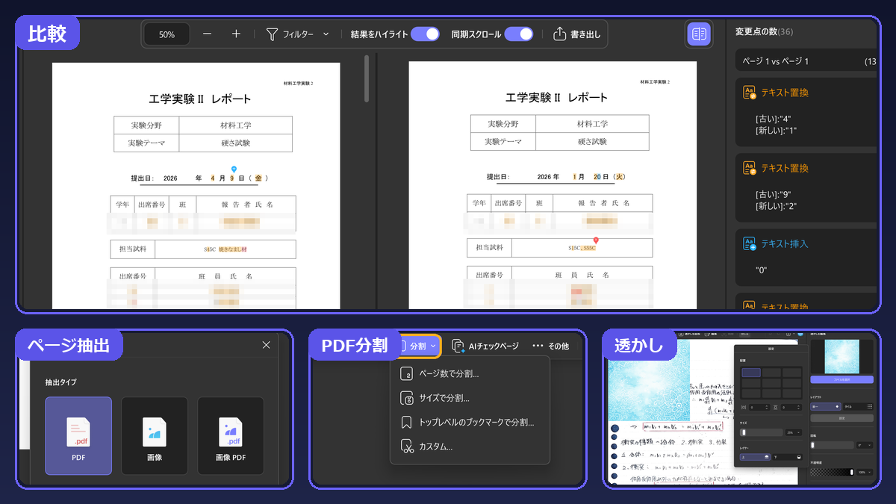This screenshot has width=896, height=504.
Task: Click the bookmark icon in split menu
Action: click(407, 423)
